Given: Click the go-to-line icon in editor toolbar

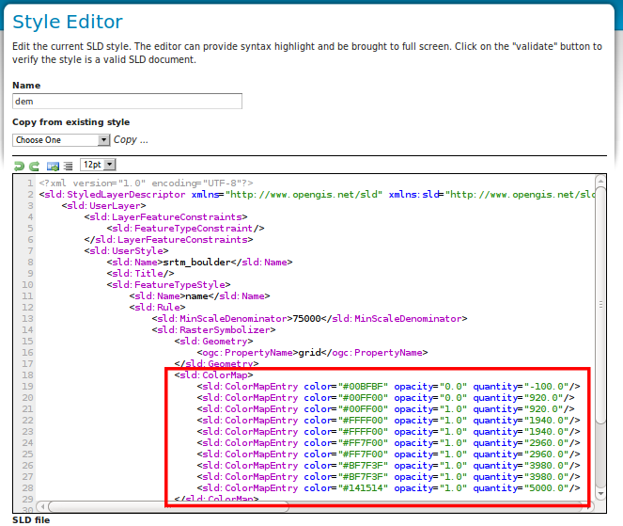Looking at the screenshot, I should [x=53, y=166].
